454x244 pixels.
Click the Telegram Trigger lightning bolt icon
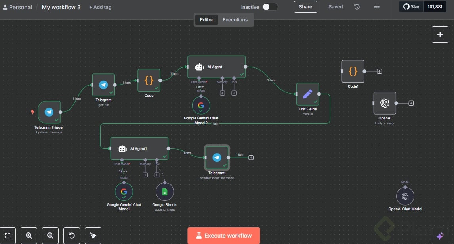(x=33, y=112)
